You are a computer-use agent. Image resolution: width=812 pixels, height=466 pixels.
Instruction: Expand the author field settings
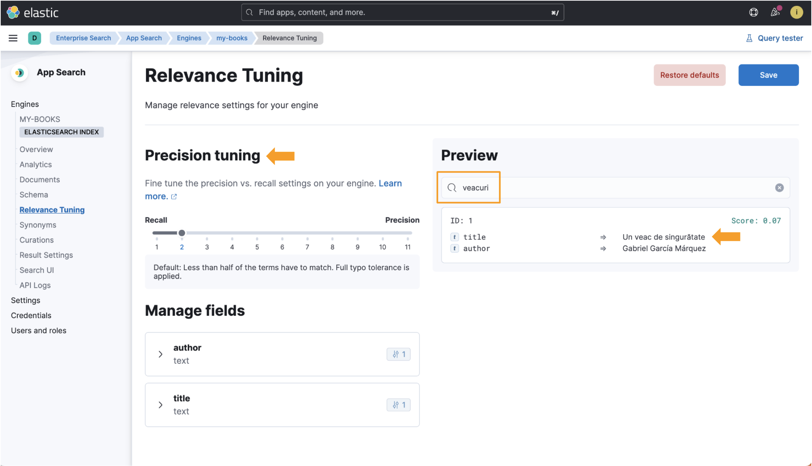pyautogui.click(x=161, y=354)
